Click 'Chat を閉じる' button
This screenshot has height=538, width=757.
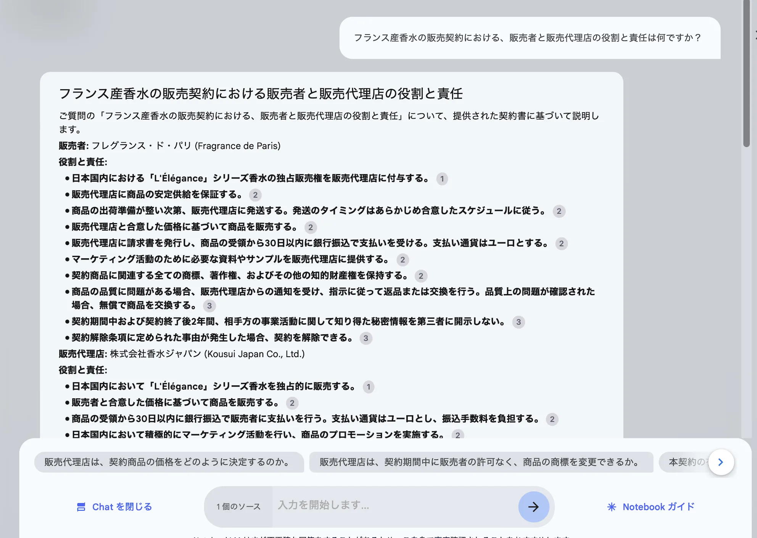(x=114, y=507)
